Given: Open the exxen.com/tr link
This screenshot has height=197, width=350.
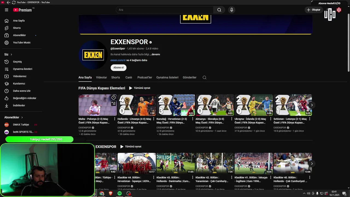Looking at the screenshot, I should coord(118,60).
